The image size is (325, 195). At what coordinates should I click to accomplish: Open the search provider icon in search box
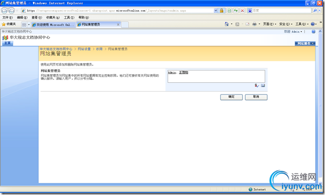[x=250, y=10]
